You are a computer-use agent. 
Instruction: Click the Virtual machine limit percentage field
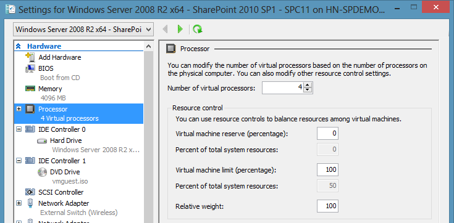327,169
